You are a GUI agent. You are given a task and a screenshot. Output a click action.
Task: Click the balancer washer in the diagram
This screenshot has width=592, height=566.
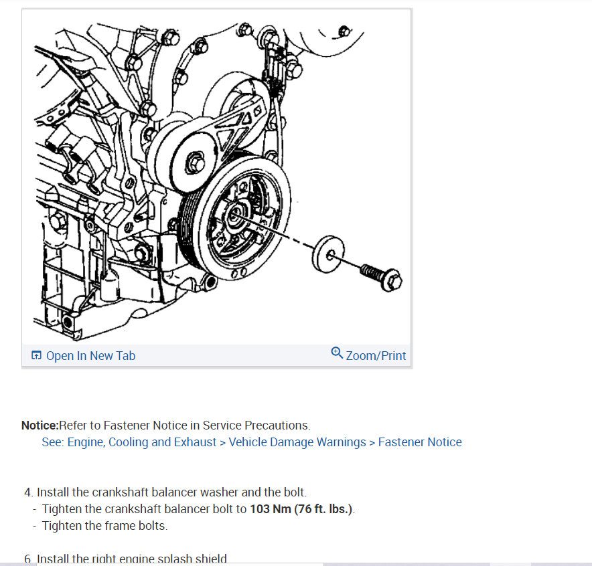tap(327, 254)
